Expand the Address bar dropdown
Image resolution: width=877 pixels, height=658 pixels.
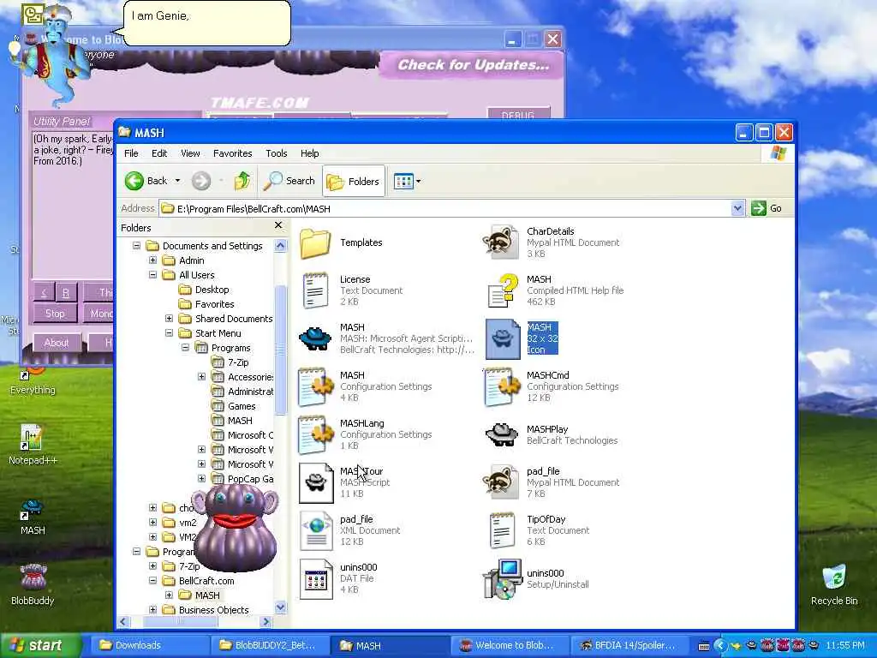tap(737, 208)
